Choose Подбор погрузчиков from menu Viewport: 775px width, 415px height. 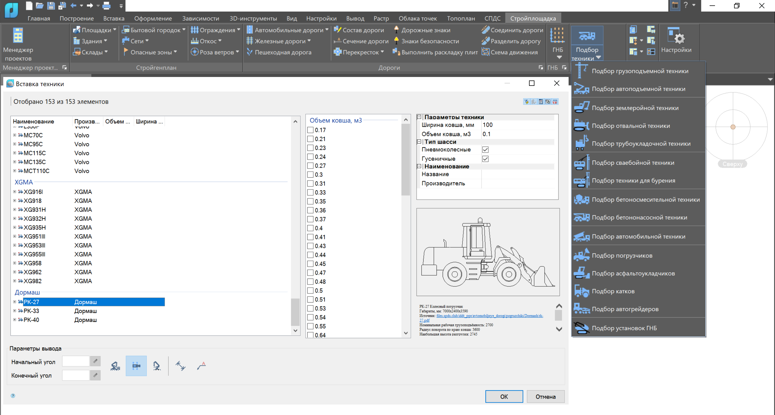(638, 255)
